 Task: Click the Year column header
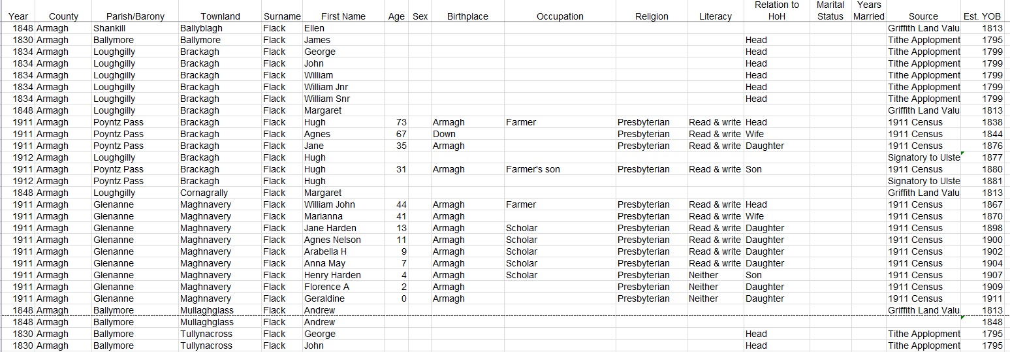[19, 16]
